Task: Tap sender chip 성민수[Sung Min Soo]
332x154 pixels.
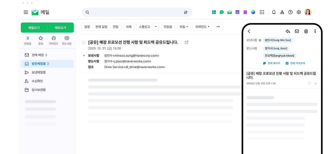Action: tap(278, 40)
